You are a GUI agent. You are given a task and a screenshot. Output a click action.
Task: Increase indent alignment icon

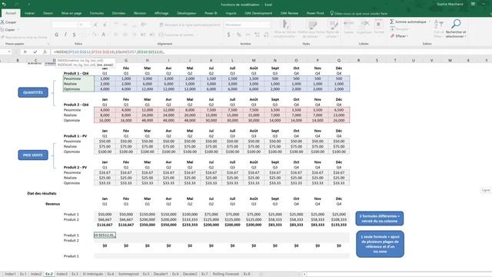[152, 35]
